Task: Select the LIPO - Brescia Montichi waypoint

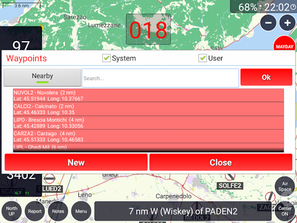Action: [148, 123]
